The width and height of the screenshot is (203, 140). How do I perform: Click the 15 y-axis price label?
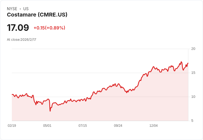193,73
